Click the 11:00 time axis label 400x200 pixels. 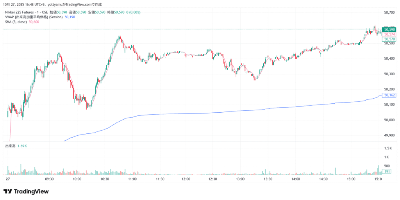click(132, 179)
